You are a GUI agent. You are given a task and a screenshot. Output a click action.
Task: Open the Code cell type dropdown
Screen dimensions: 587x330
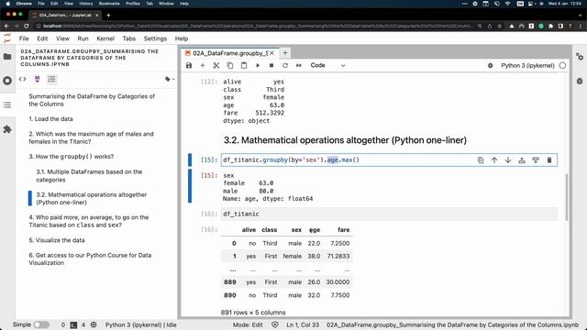coord(327,65)
